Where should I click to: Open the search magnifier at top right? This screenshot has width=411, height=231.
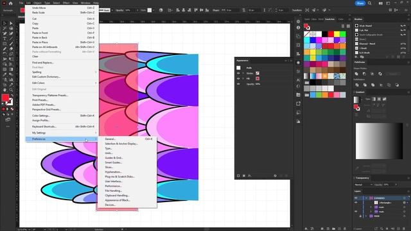coord(370,3)
